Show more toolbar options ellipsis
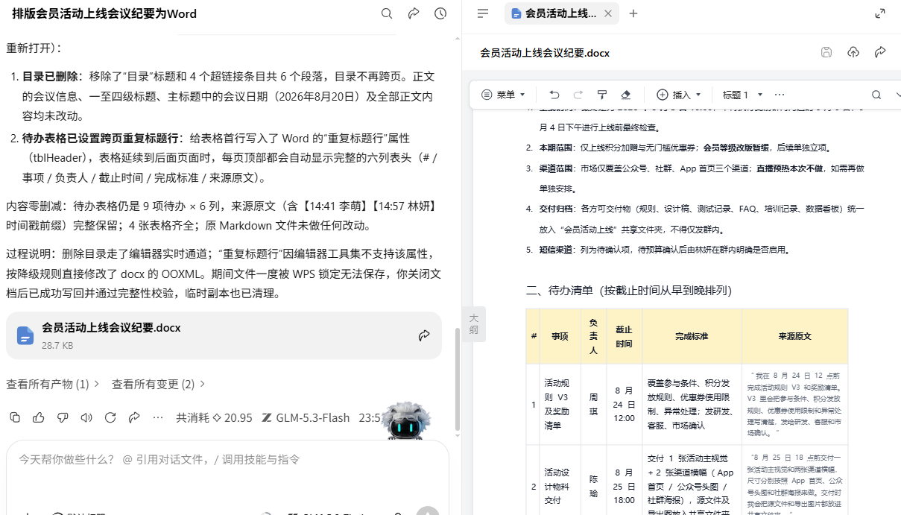This screenshot has width=901, height=515. [780, 95]
